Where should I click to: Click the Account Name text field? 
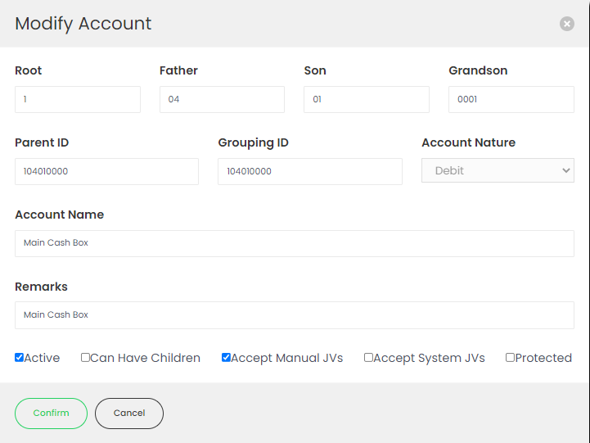point(295,243)
